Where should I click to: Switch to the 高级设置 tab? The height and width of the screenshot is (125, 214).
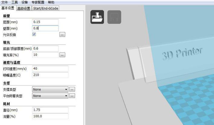click(24, 8)
